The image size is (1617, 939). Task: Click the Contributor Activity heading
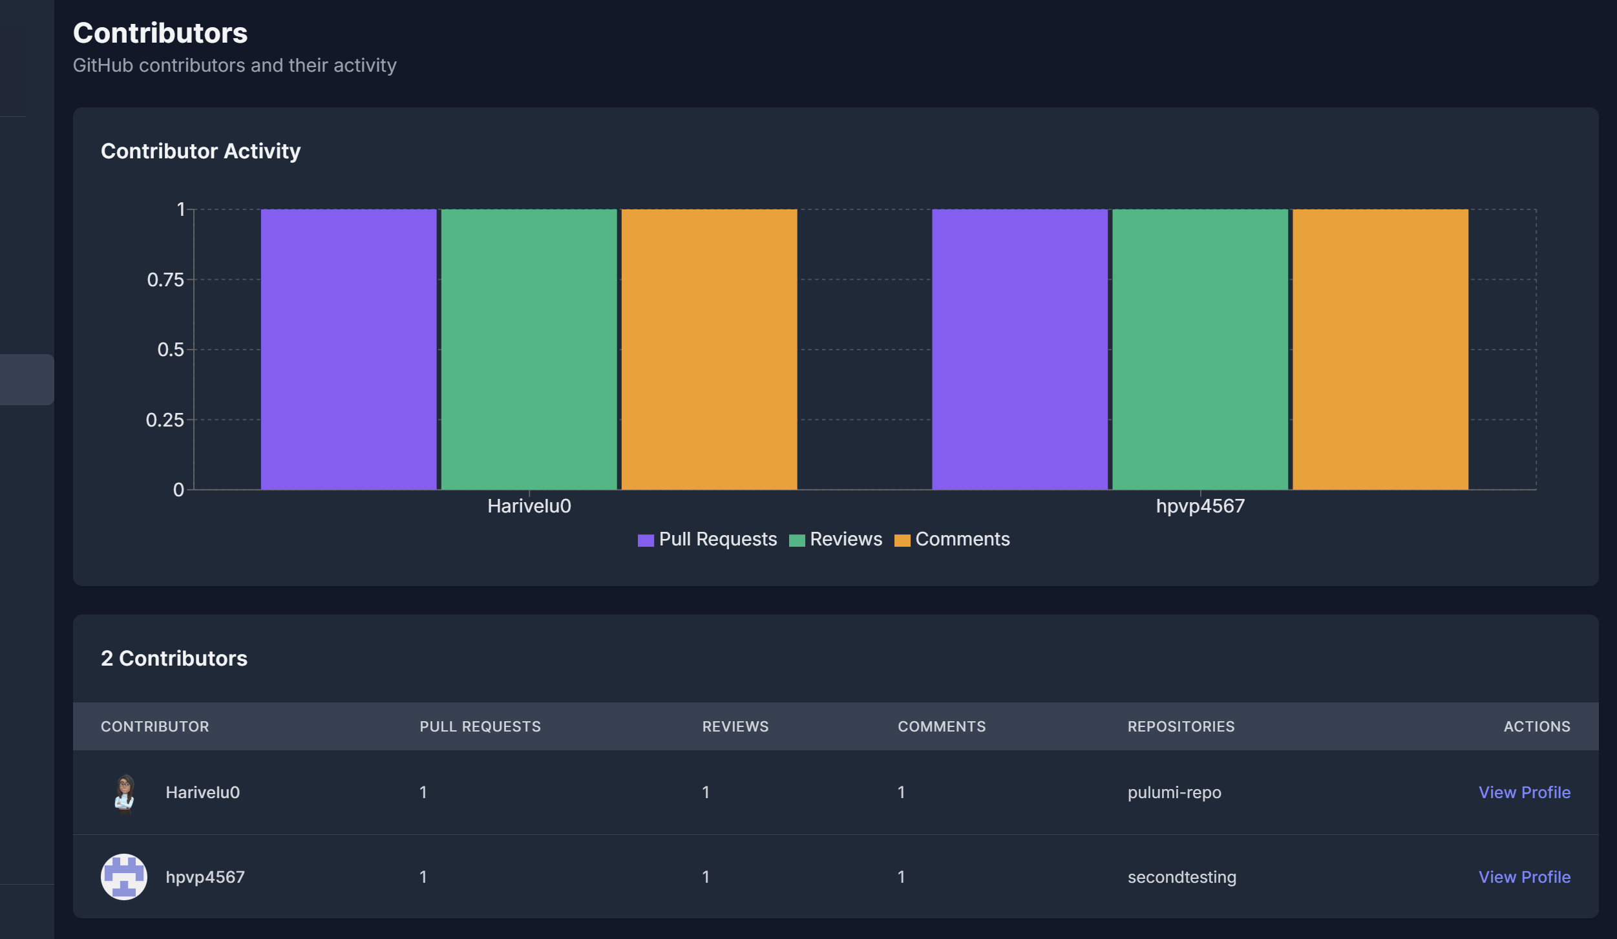coord(201,151)
